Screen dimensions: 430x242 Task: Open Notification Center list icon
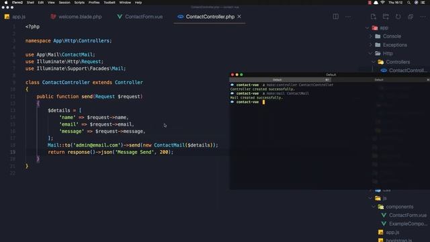coord(423,3)
